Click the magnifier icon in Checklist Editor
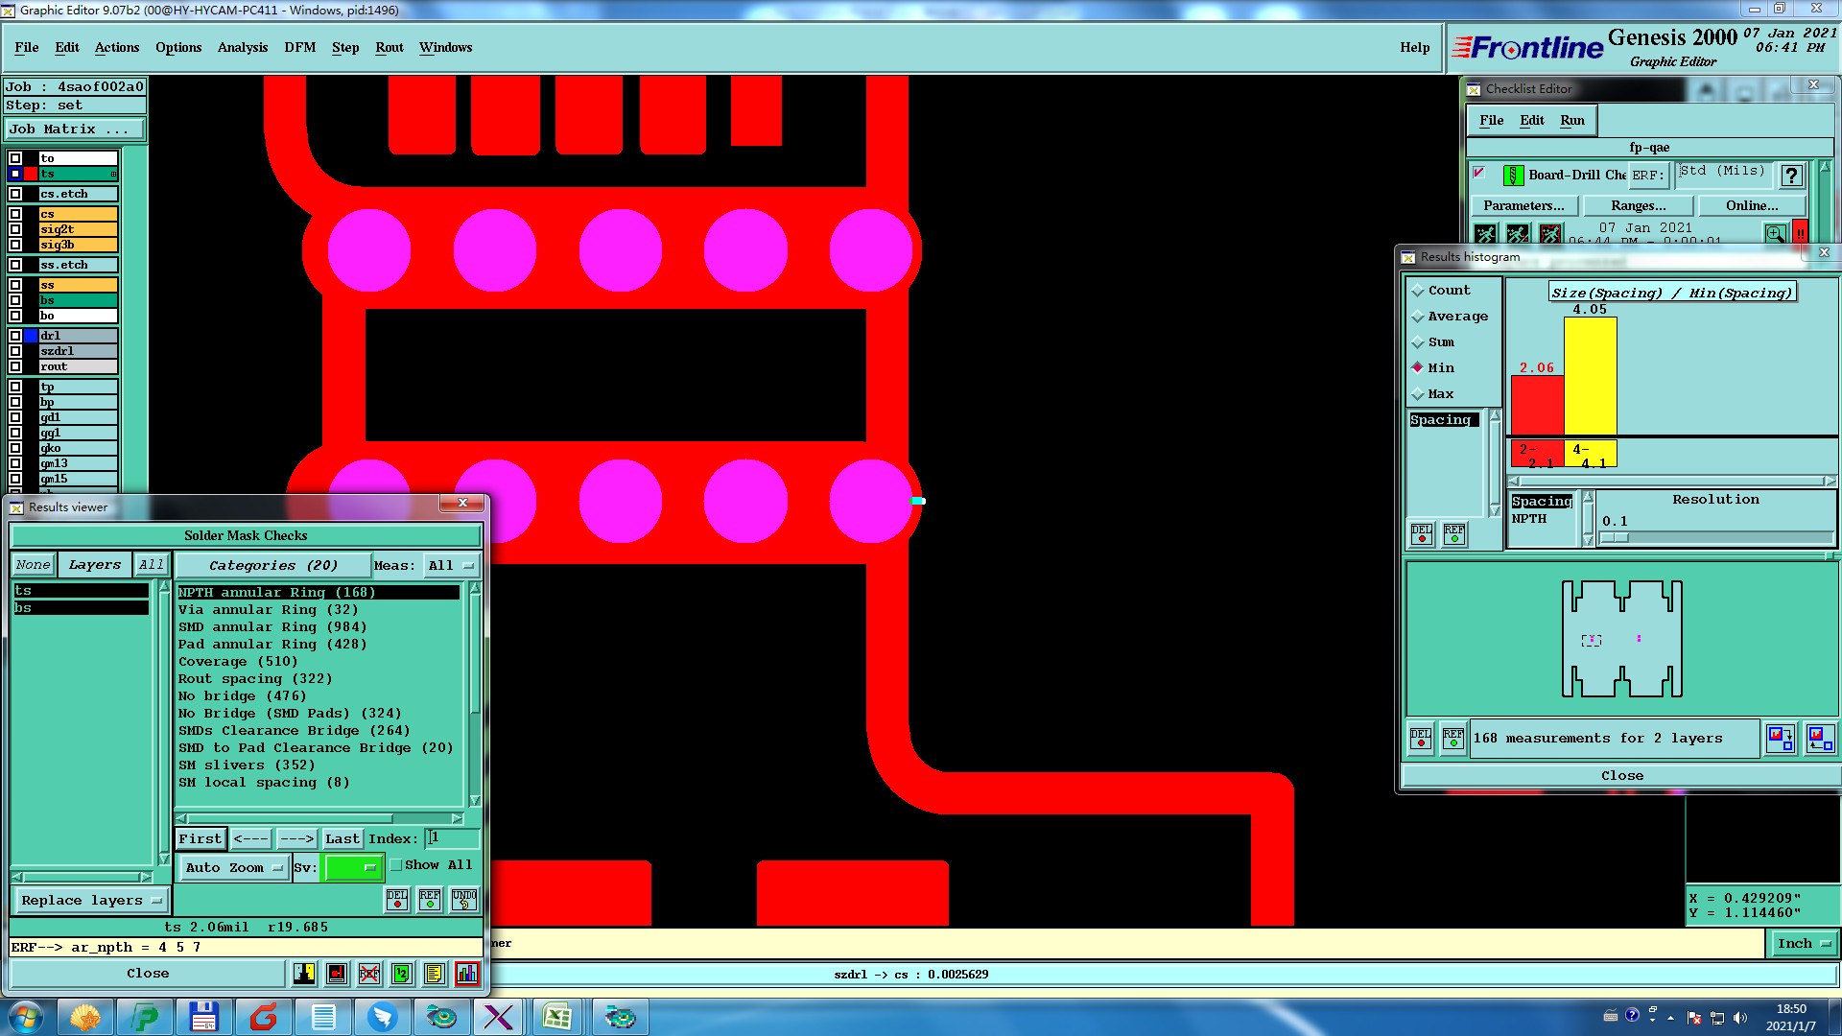Image resolution: width=1842 pixels, height=1036 pixels. tap(1775, 233)
